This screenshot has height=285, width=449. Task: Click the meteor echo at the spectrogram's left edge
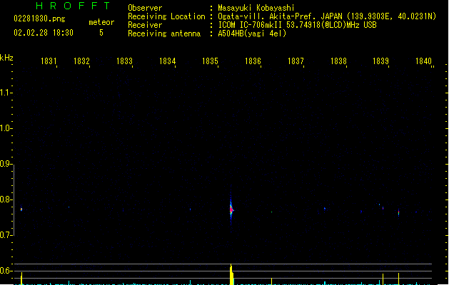pos(21,209)
